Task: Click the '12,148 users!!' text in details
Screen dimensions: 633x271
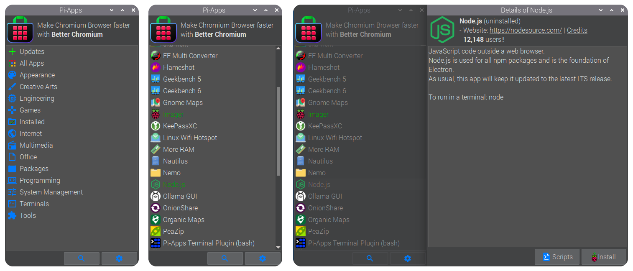Action: (484, 39)
